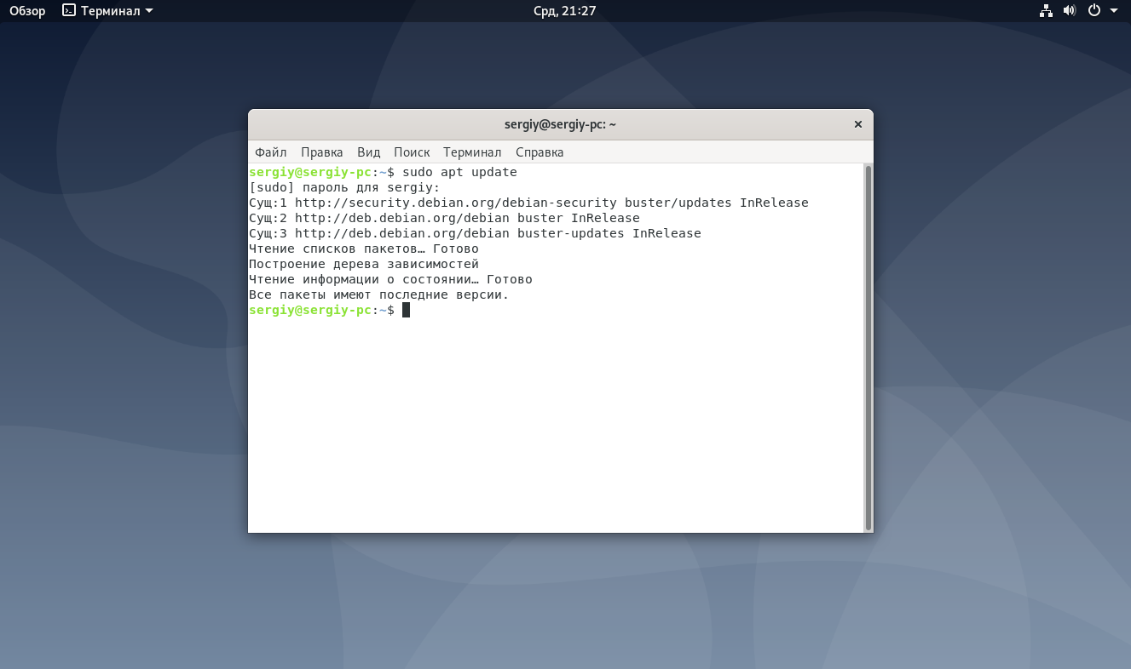Image resolution: width=1131 pixels, height=669 pixels.
Task: Click 'Все пакеты имеют последние версии.' line
Action: coord(378,294)
